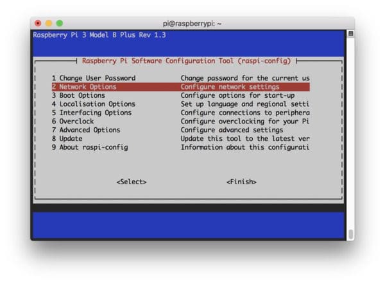Click 'Update this tool to the latest' description

[245, 139]
